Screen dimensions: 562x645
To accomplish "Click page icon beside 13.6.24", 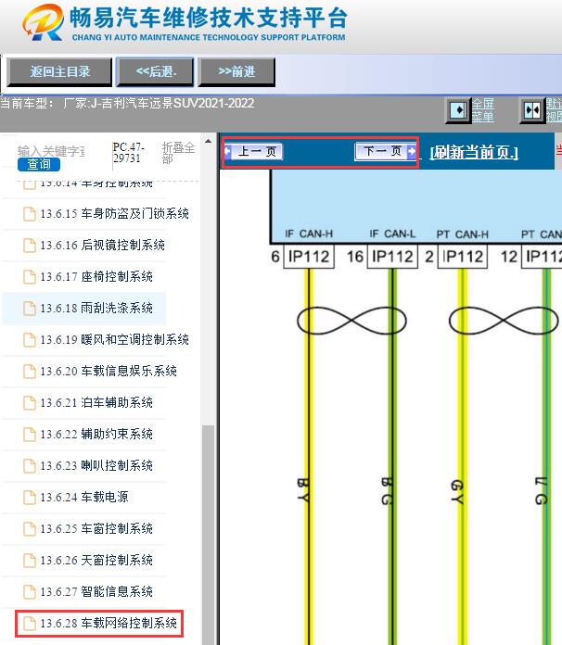I will [x=30, y=498].
